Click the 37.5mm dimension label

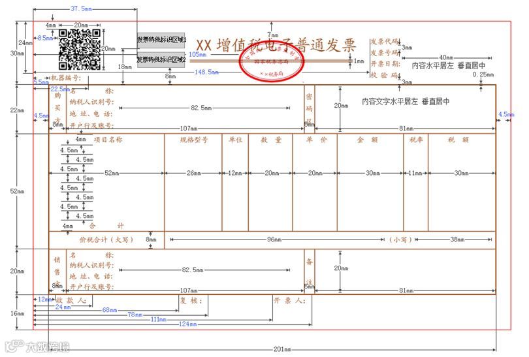pos(81,8)
